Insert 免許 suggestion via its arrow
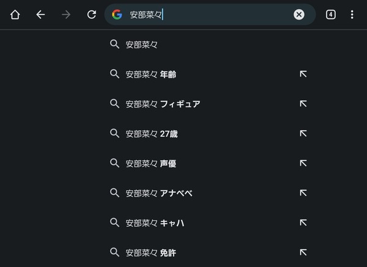 point(303,252)
